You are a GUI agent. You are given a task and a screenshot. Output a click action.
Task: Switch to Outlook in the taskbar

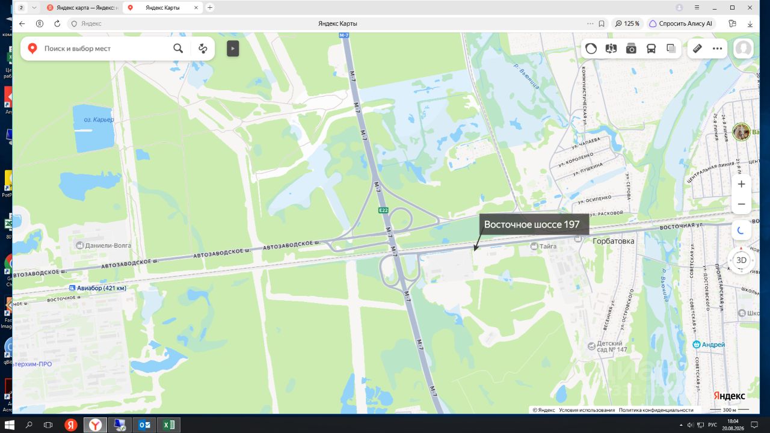144,425
